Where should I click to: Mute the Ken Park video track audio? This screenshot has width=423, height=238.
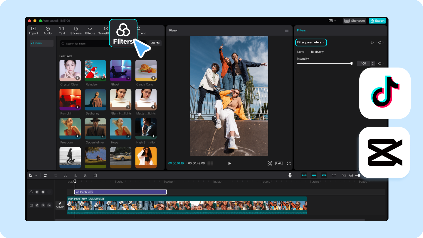tap(49, 205)
